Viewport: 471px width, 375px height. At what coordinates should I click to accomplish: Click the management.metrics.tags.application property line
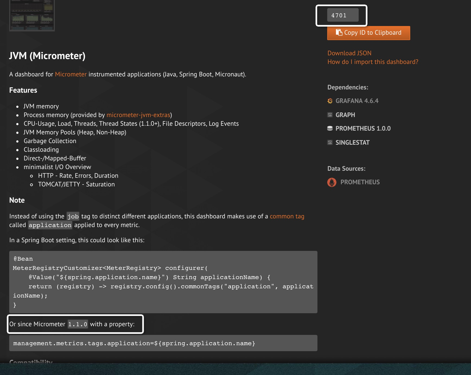(134, 343)
